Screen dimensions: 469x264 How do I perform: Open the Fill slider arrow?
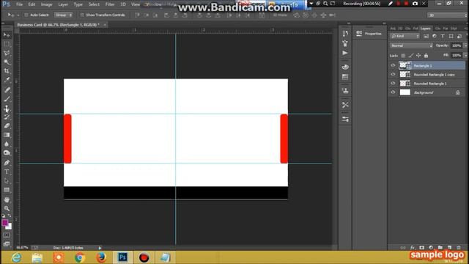[x=465, y=56]
